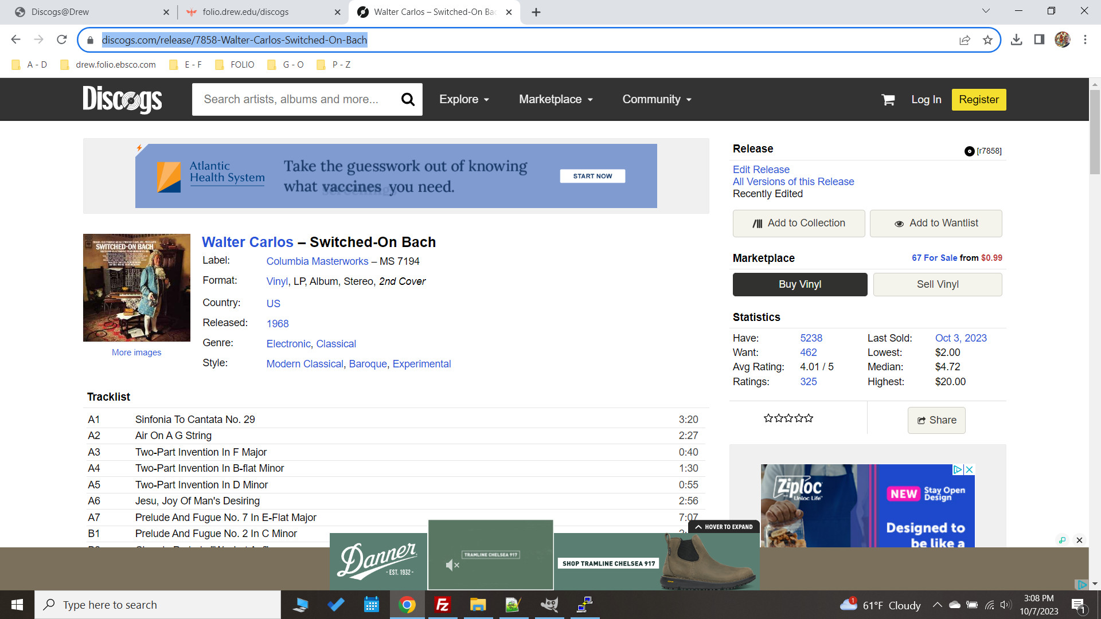The width and height of the screenshot is (1101, 619).
Task: Open GIMP from the taskbar
Action: (549, 605)
